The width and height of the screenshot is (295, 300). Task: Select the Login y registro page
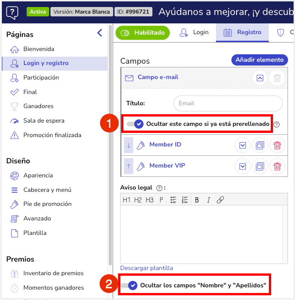pyautogui.click(x=55, y=63)
